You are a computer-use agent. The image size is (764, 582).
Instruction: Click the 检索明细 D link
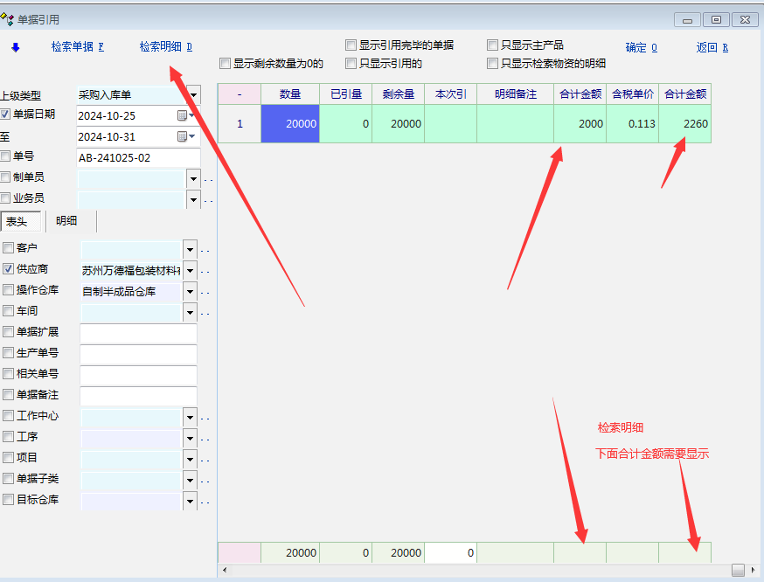[x=165, y=47]
